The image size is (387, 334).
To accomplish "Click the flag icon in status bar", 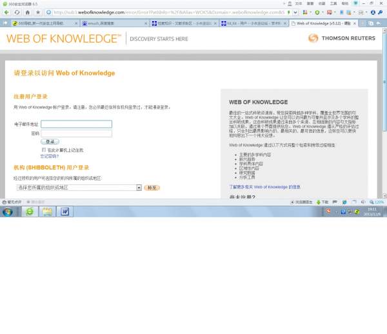I will pos(335,202).
